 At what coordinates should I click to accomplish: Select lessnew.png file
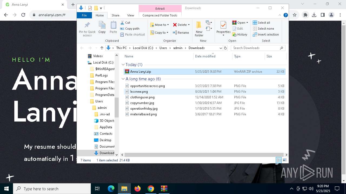coord(204,92)
